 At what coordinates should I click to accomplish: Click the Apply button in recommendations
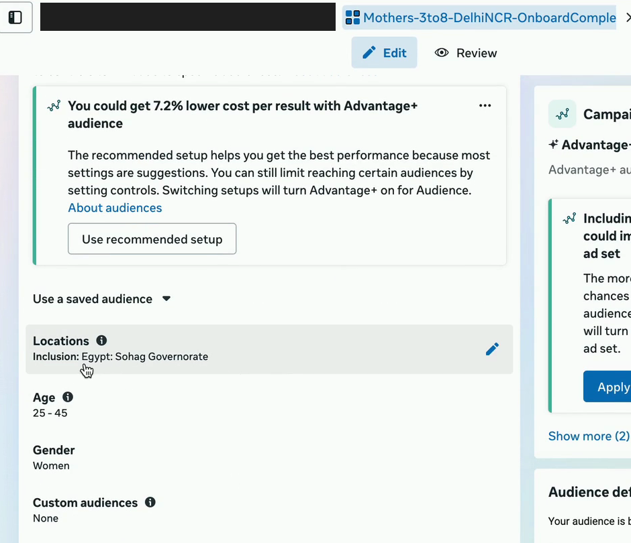click(x=607, y=387)
